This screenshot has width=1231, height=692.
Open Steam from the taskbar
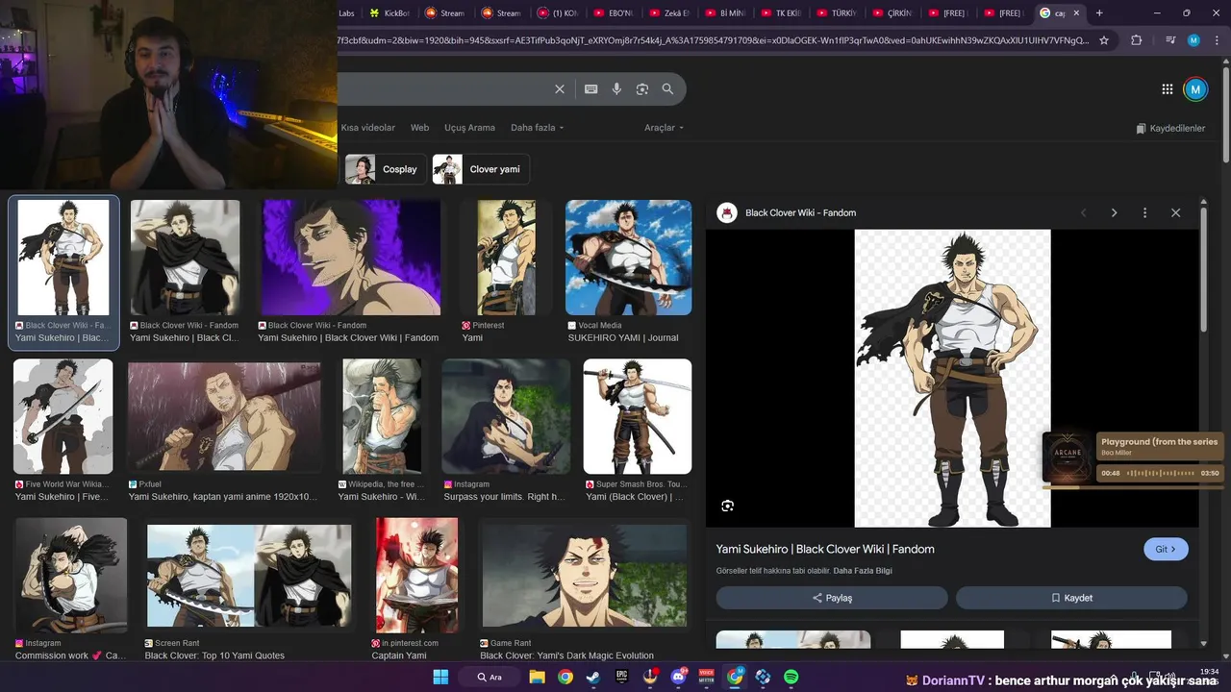[x=593, y=677]
